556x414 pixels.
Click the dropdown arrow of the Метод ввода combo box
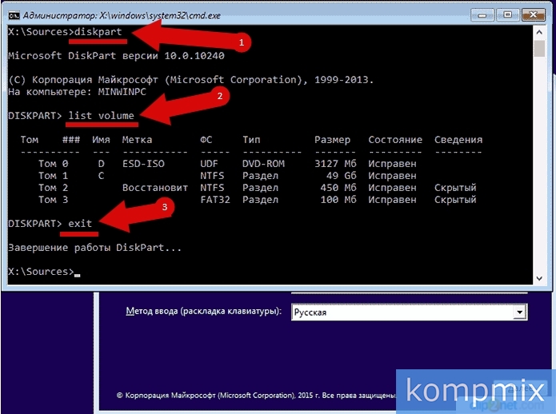519,312
